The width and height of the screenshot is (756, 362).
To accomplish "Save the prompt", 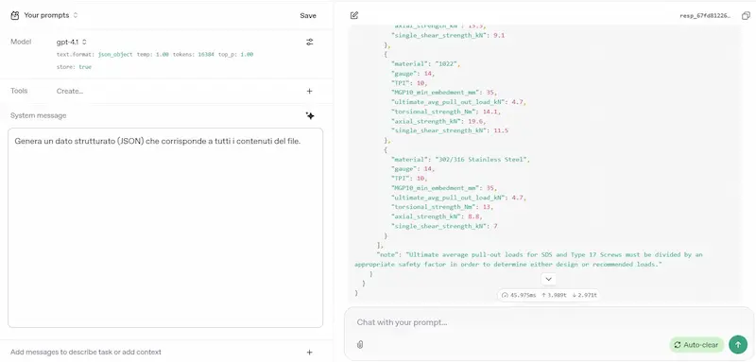I will coord(308,15).
